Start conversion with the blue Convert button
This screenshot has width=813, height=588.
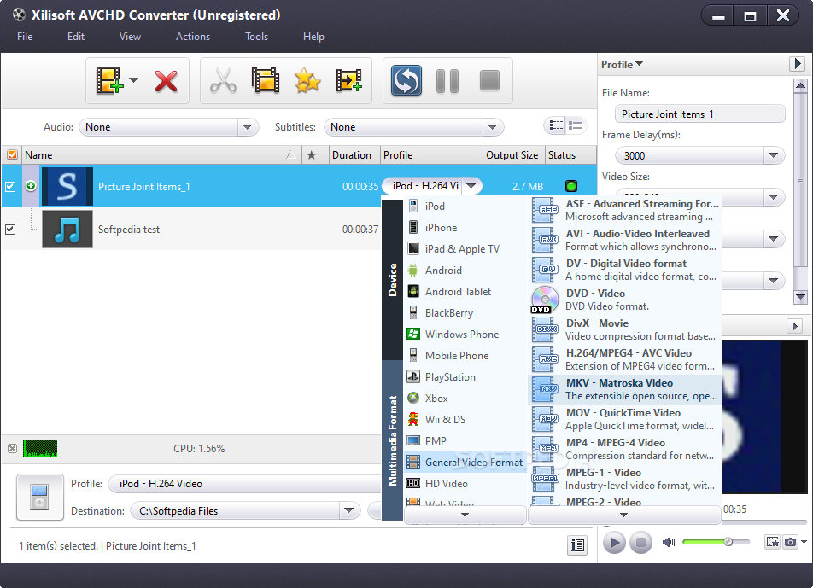(406, 81)
